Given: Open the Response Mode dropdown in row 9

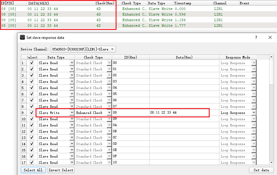Looking at the screenshot, I should [254, 113].
